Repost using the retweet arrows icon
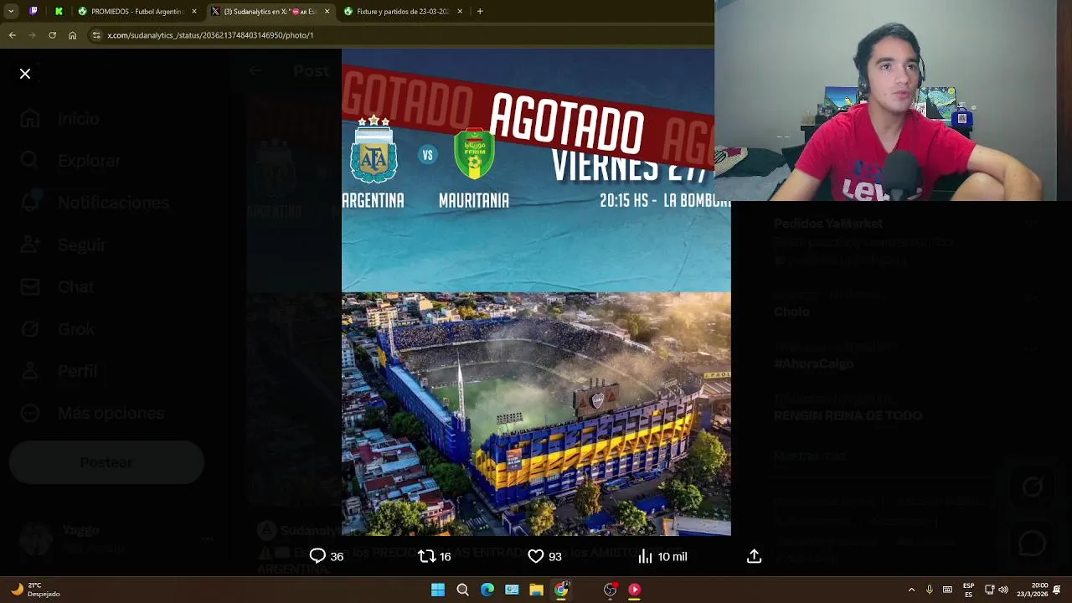Screen dimensions: 1072x603 point(426,556)
